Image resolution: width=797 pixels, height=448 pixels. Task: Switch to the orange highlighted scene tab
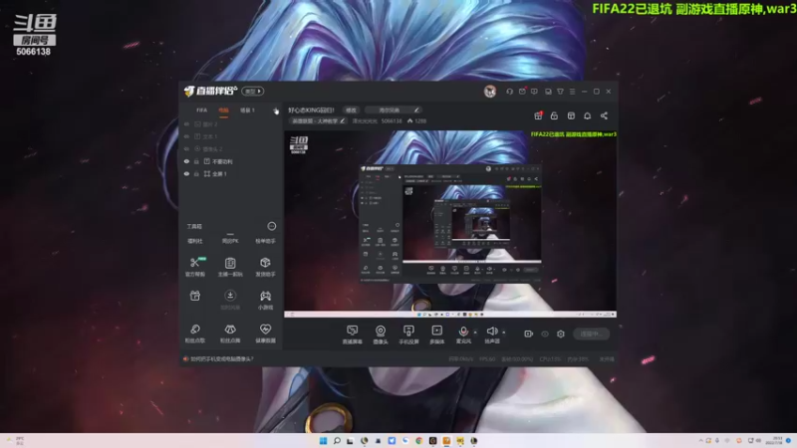pyautogui.click(x=223, y=111)
